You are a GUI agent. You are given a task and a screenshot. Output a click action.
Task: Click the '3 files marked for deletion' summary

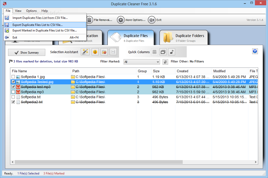pyautogui.click(x=46, y=61)
